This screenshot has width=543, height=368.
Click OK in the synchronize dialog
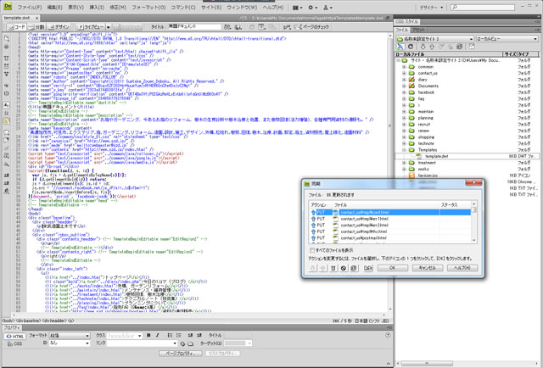[392, 268]
